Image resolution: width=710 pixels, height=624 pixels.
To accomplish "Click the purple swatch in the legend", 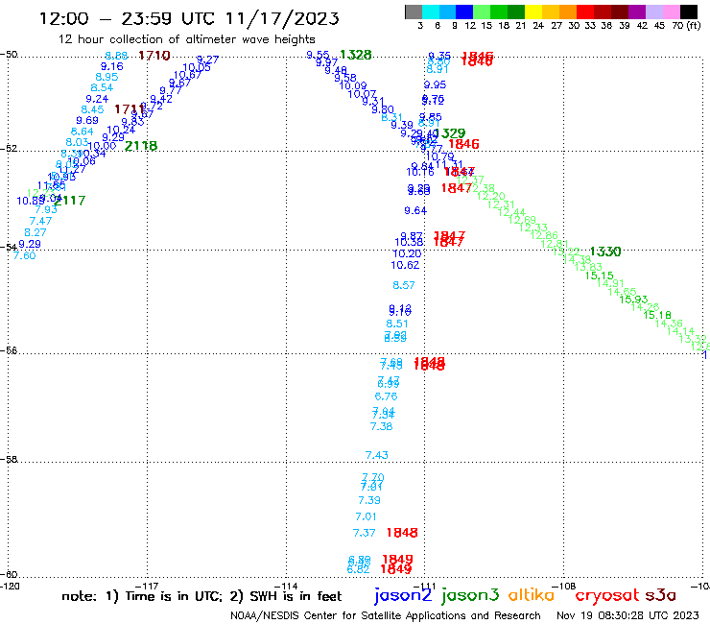I will point(637,12).
